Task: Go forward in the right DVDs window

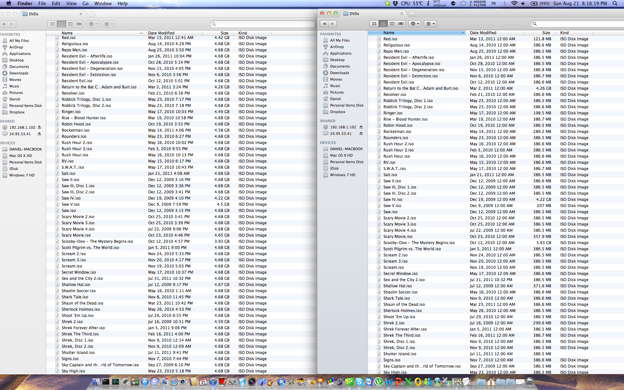Action: (x=332, y=24)
